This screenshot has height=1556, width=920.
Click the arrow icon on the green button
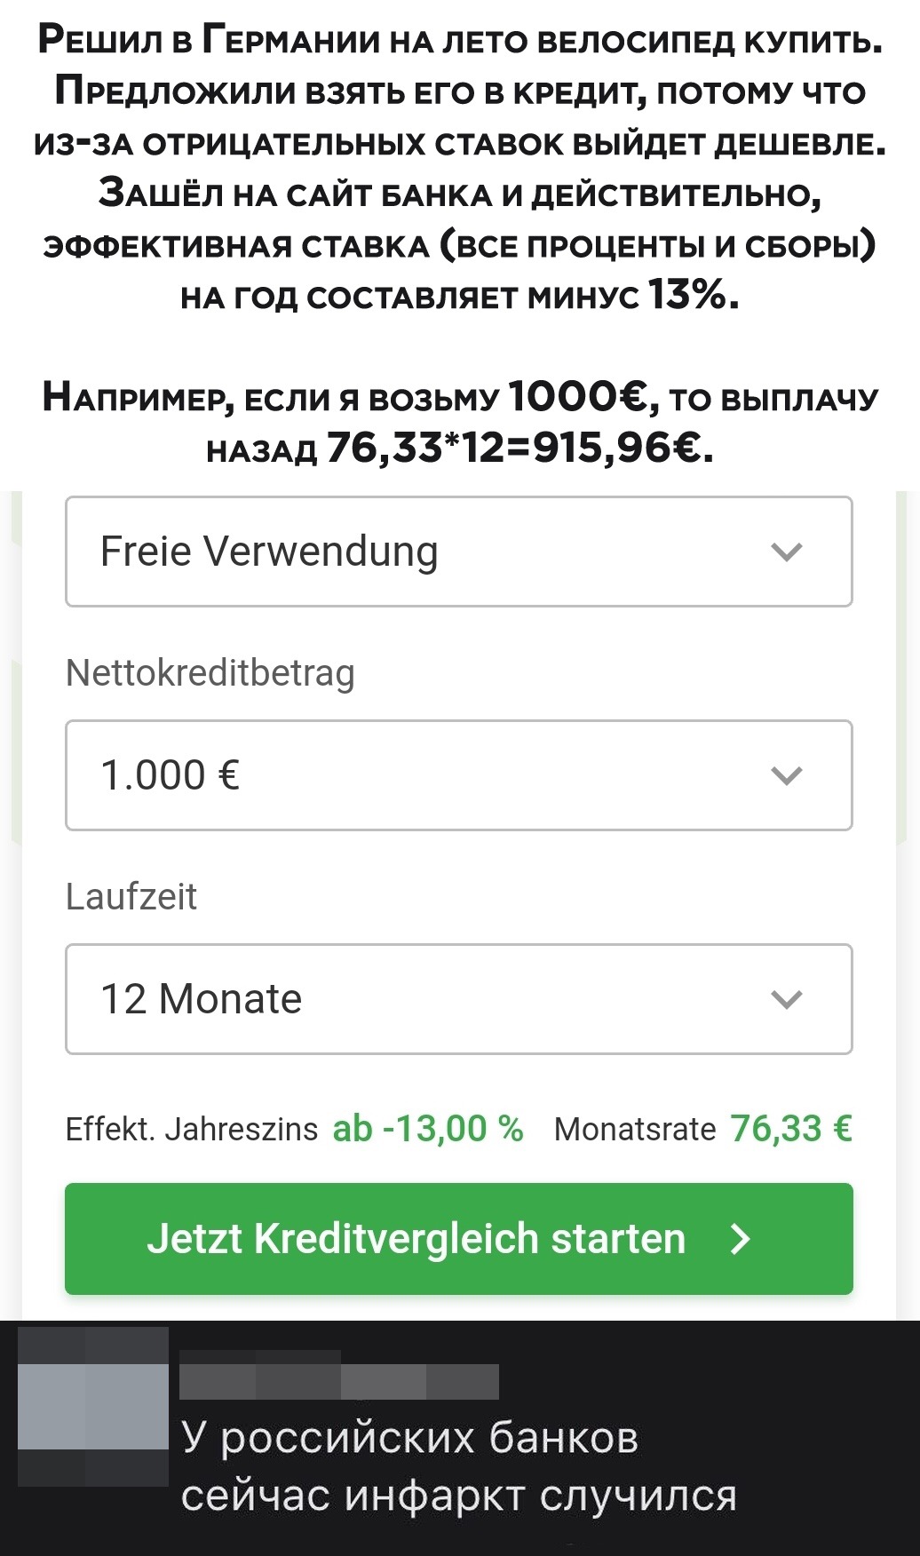[740, 1239]
